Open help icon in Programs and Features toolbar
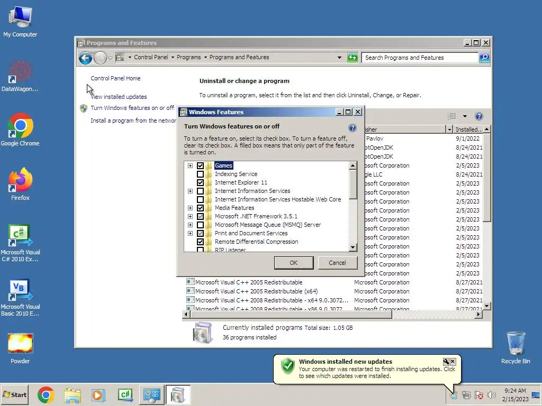This screenshot has height=406, width=542. 478,116
